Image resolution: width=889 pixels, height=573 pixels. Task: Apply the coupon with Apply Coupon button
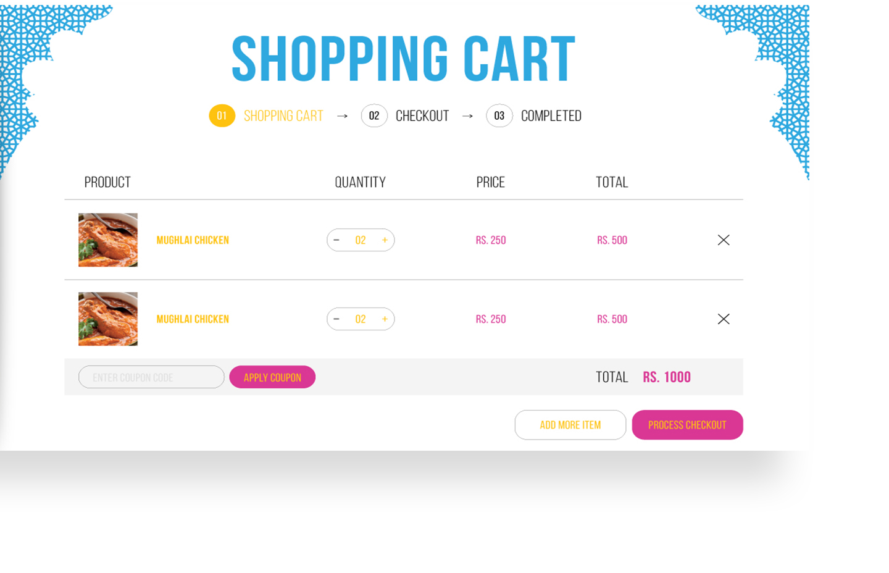pyautogui.click(x=272, y=377)
